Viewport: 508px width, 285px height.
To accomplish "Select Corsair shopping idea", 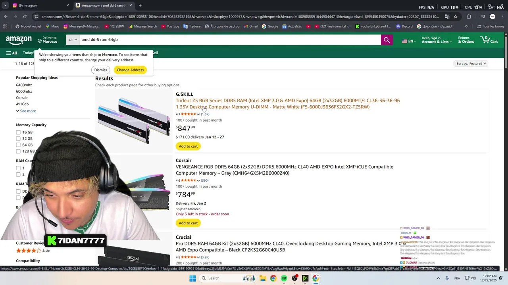I will 22,98.
